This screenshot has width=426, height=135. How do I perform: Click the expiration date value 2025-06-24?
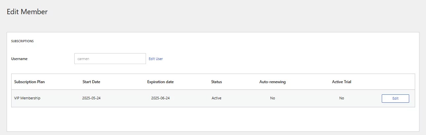160,98
